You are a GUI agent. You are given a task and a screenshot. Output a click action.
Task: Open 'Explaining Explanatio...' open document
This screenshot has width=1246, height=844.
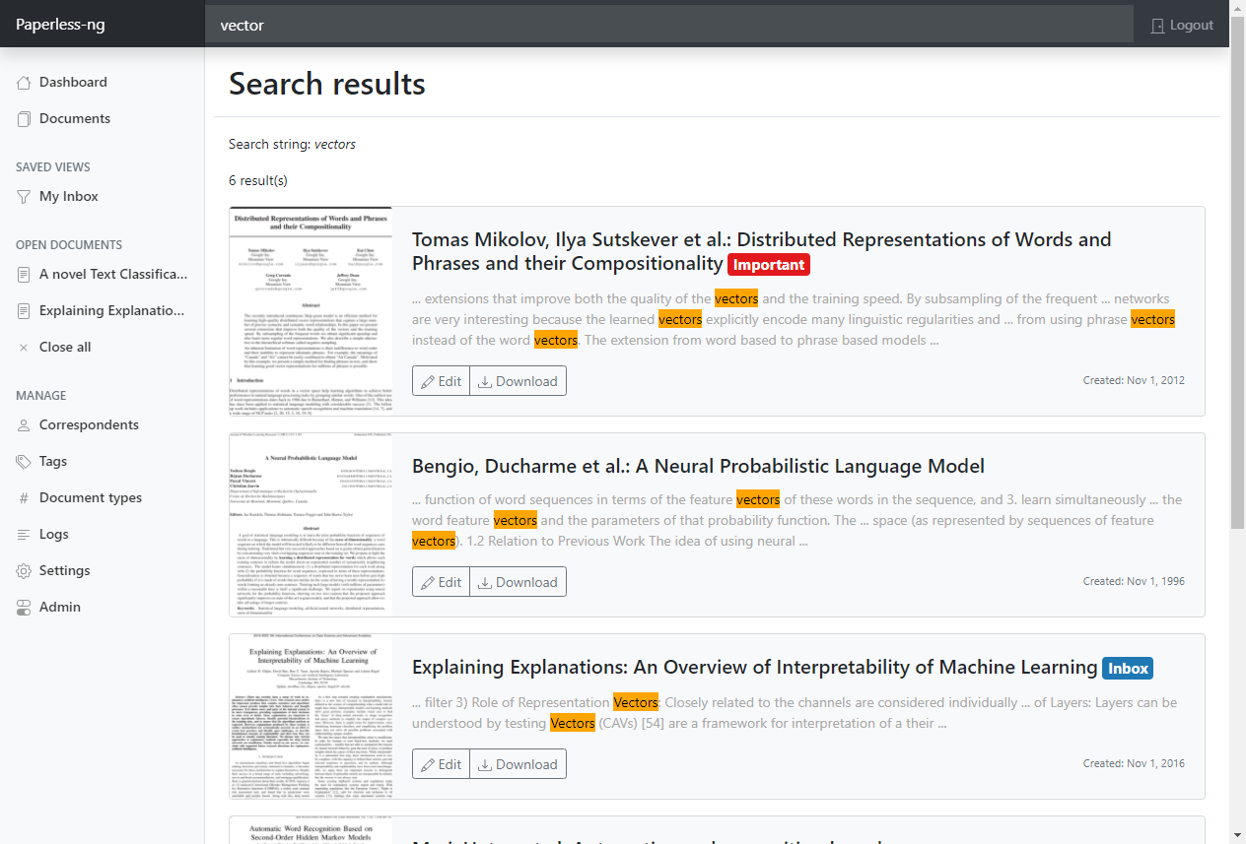pos(111,311)
